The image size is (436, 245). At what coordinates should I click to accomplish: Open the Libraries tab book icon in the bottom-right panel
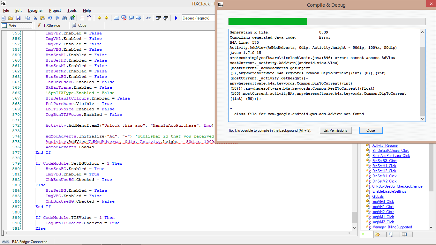404,234
